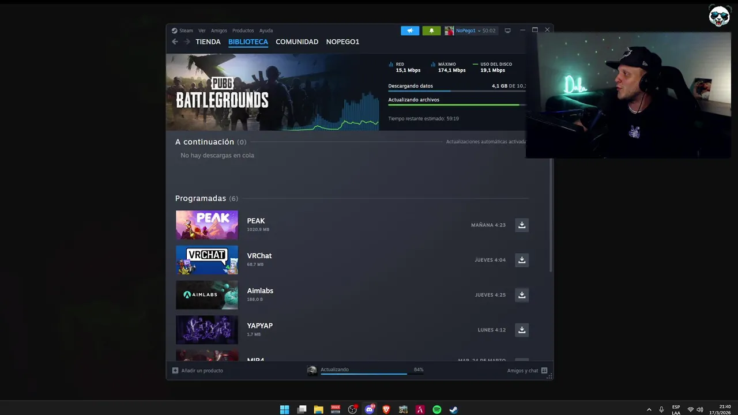Click the downloads list vertical scrollbar
The image size is (738, 415).
tap(551, 214)
